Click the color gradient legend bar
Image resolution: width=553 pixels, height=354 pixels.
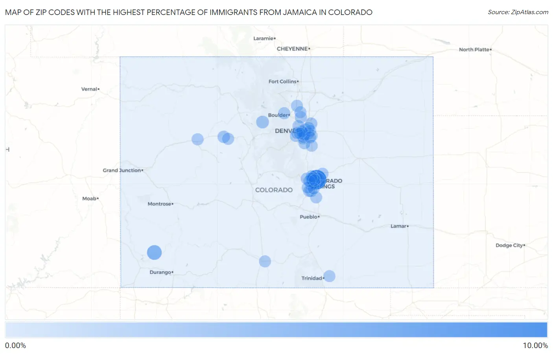pyautogui.click(x=276, y=330)
